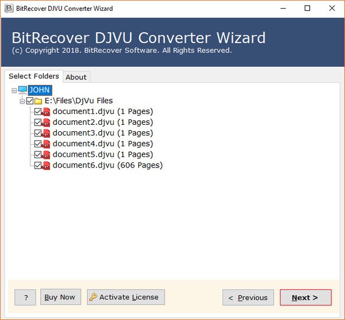This screenshot has width=345, height=320.
Task: Uncheck the document4.djvu checkbox
Action: (38, 144)
